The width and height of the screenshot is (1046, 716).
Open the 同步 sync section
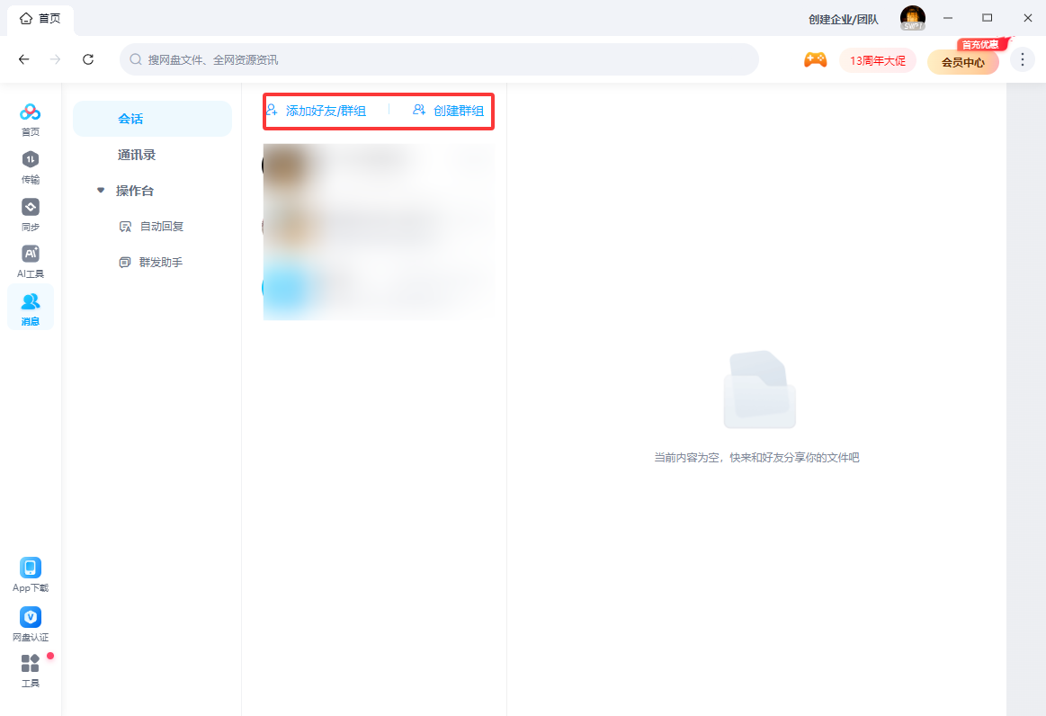pyautogui.click(x=31, y=213)
